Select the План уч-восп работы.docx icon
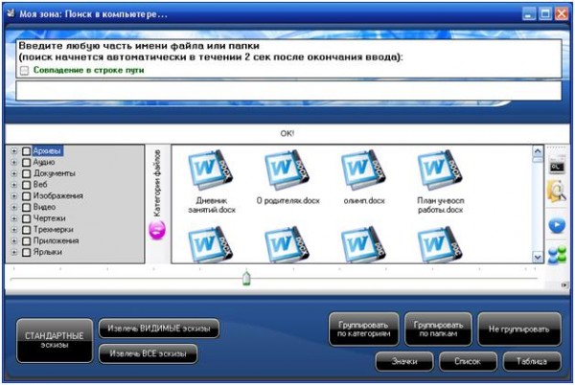Screen dimensions: 575x385 (440, 170)
